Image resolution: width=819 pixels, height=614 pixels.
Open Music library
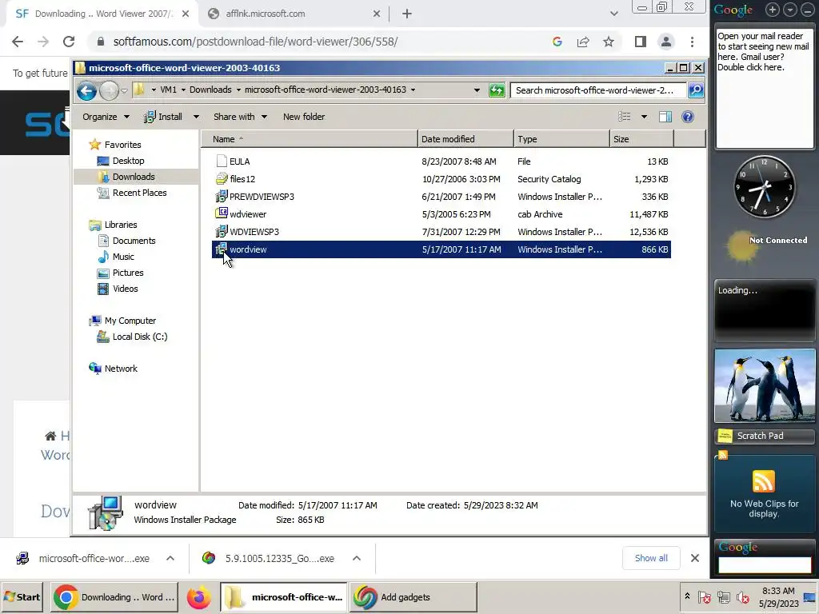coord(123,257)
